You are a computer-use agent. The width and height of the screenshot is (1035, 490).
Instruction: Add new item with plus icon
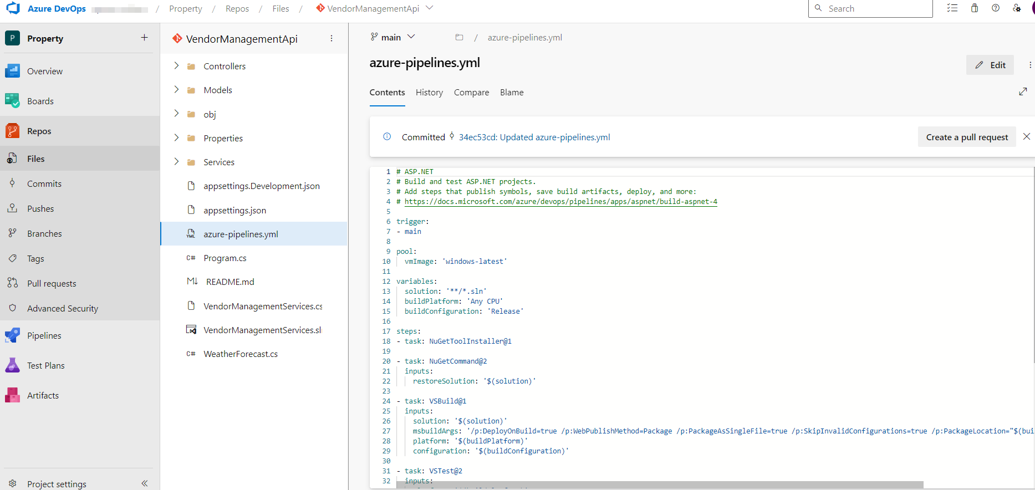pyautogui.click(x=144, y=38)
